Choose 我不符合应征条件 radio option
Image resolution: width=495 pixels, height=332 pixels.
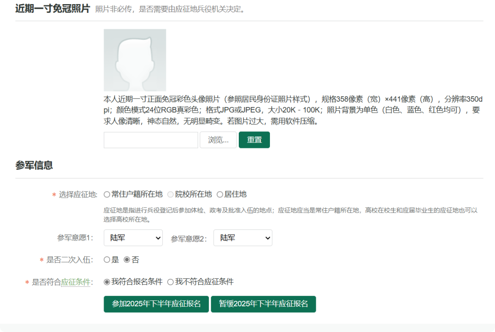coord(170,282)
